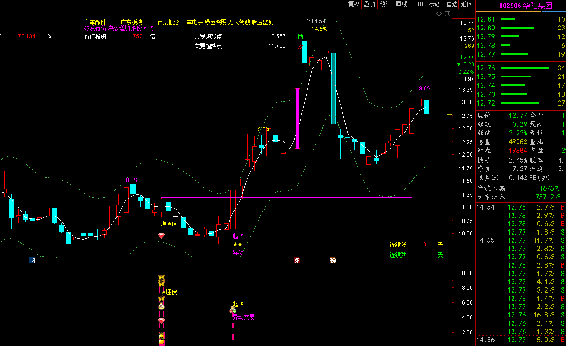The image size is (566, 346).
Task: Click the money bag icon in indicator panel
Action: [x=161, y=306]
